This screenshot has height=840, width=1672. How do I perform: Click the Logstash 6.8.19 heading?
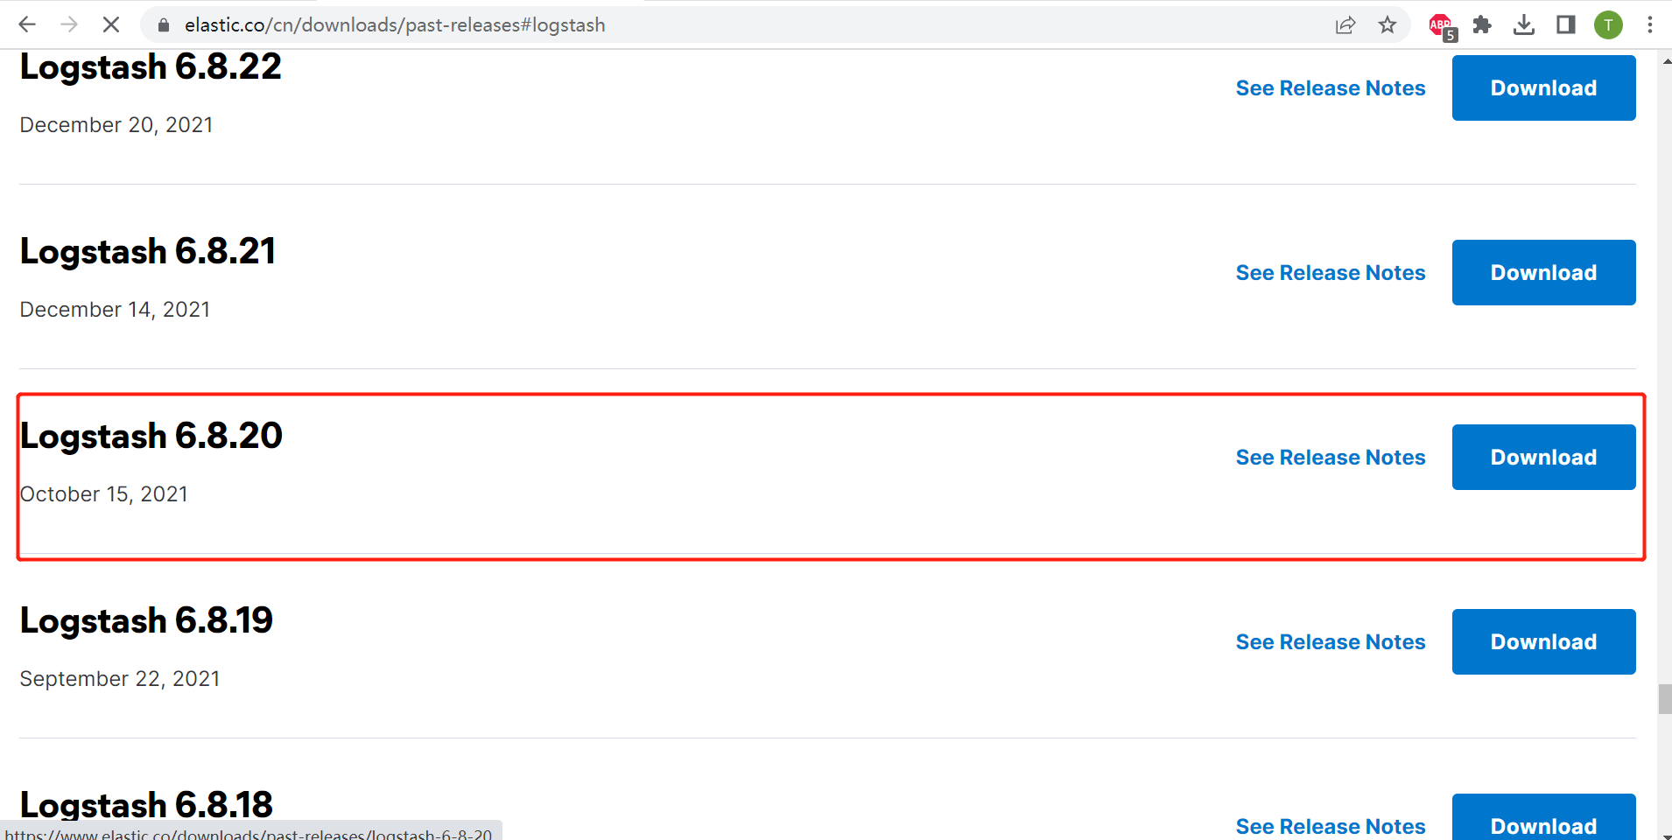pos(146,621)
